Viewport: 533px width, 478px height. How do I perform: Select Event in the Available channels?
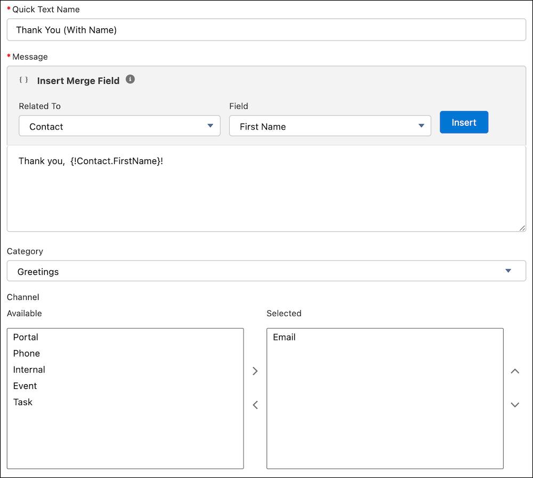tap(125, 386)
